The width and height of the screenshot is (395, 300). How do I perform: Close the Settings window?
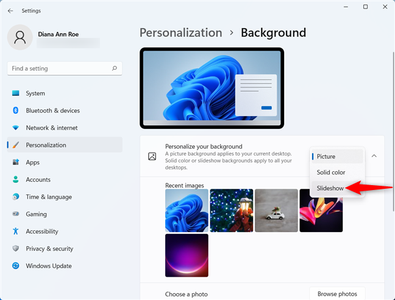tap(385, 7)
